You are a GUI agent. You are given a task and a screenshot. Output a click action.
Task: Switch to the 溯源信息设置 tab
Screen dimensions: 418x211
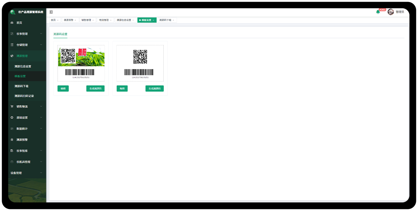click(x=124, y=20)
